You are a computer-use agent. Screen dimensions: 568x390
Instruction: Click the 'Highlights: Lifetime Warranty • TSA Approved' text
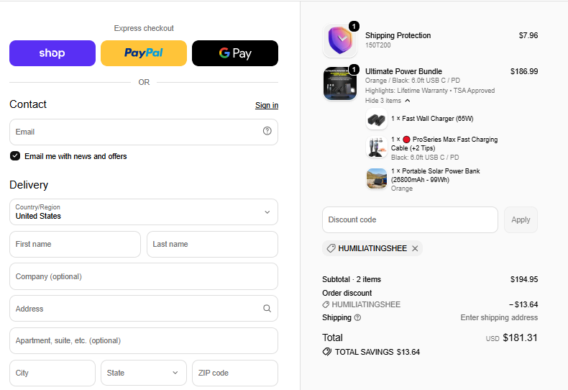(430, 91)
